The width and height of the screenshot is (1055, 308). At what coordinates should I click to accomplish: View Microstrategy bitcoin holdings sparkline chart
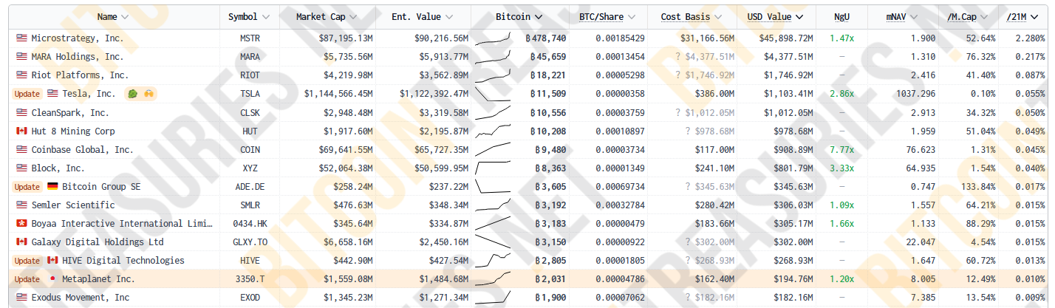tap(492, 38)
